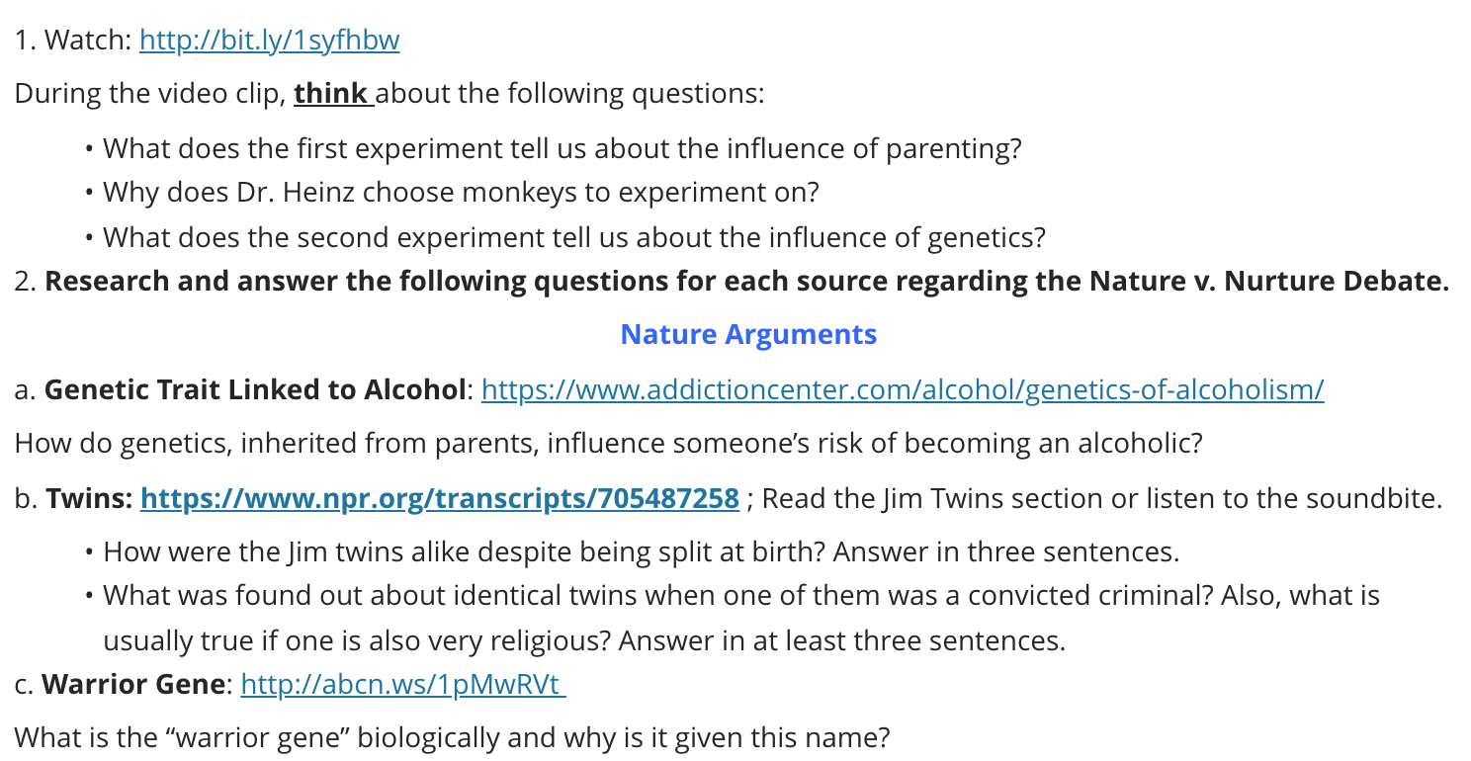Click the question about becoming an alcoholic
This screenshot has width=1471, height=761.
608,443
